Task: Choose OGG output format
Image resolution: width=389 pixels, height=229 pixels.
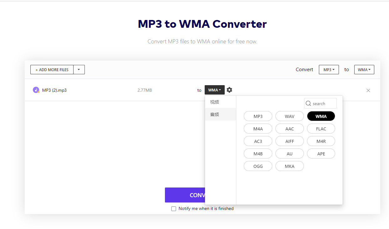Action: click(258, 166)
